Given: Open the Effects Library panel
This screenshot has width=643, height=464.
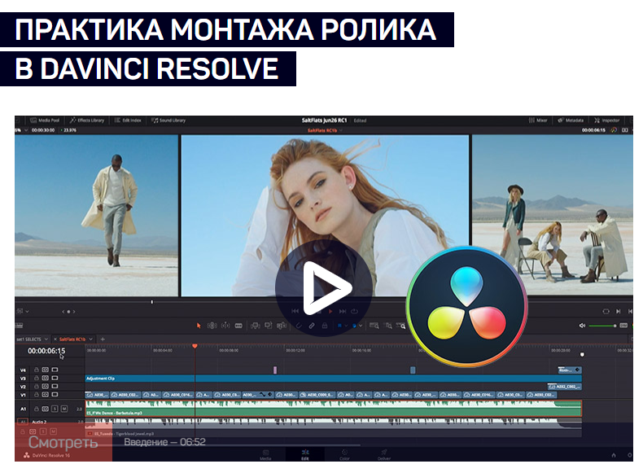Looking at the screenshot, I should click(x=89, y=120).
